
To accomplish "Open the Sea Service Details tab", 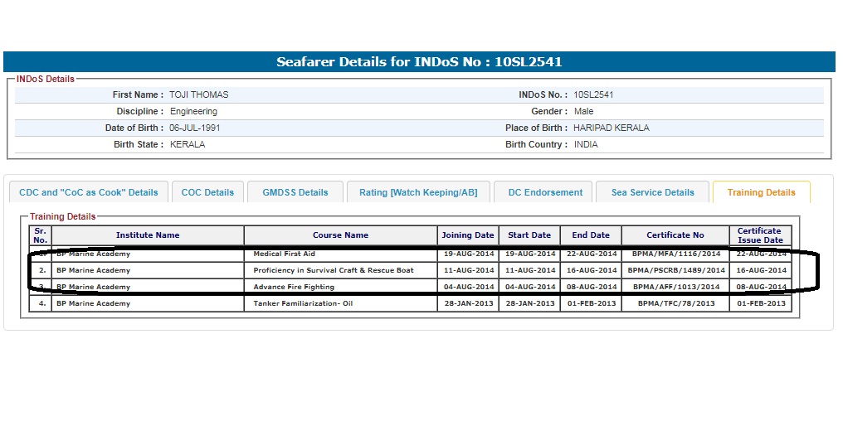I will pos(652,192).
